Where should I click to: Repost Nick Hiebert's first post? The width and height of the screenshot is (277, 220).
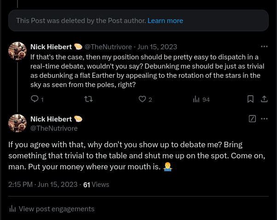(88, 99)
